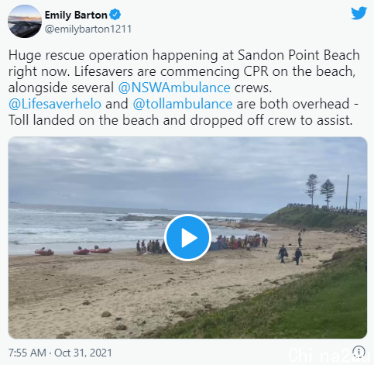The image size is (374, 365).
Task: Click the blue verified badge
Action: 115,15
